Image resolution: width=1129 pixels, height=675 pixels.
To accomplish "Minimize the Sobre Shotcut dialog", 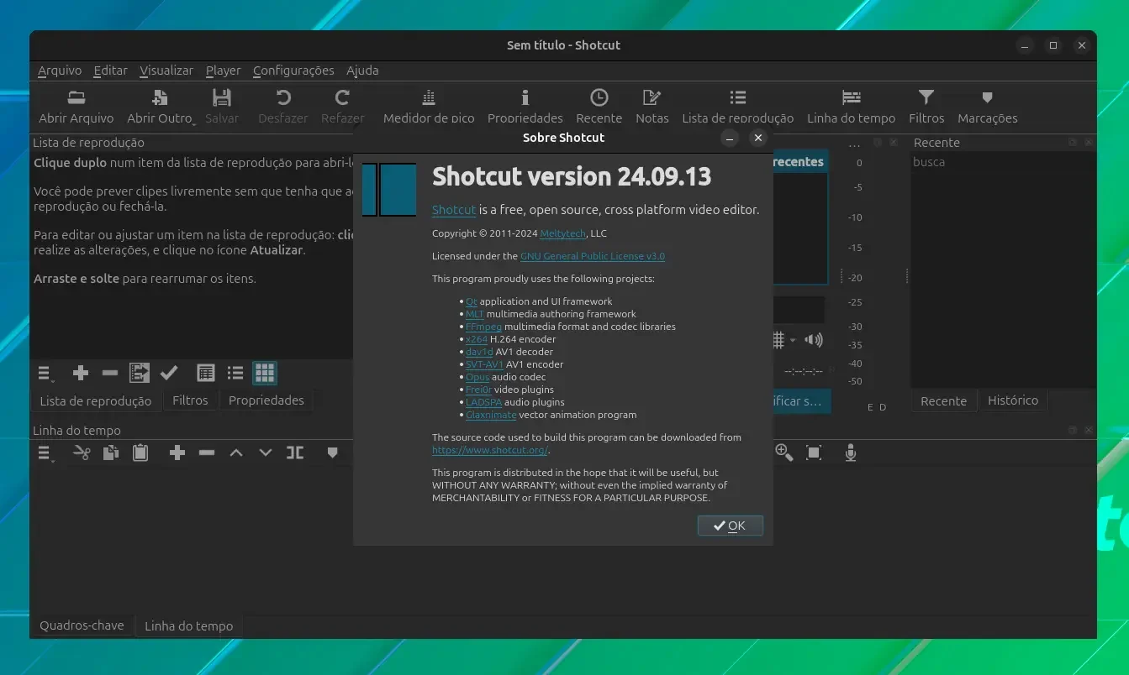I will [730, 138].
